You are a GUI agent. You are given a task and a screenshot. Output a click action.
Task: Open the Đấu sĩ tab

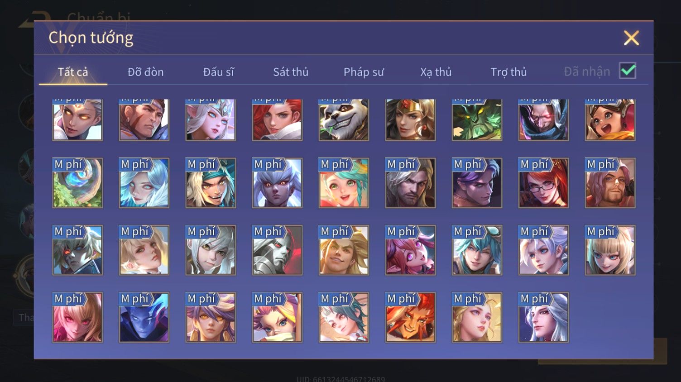tap(218, 72)
